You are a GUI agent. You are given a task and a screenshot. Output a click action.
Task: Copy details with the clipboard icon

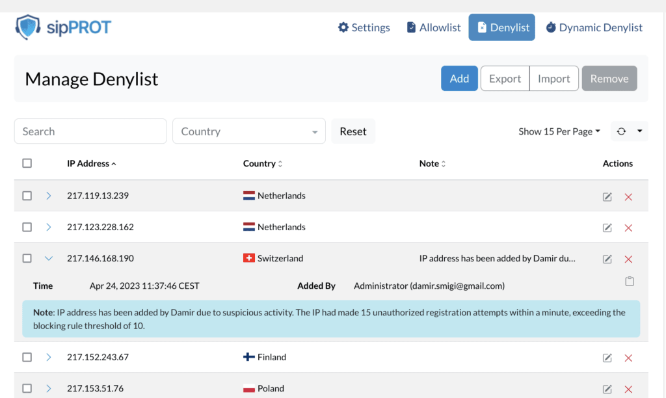[x=630, y=281]
